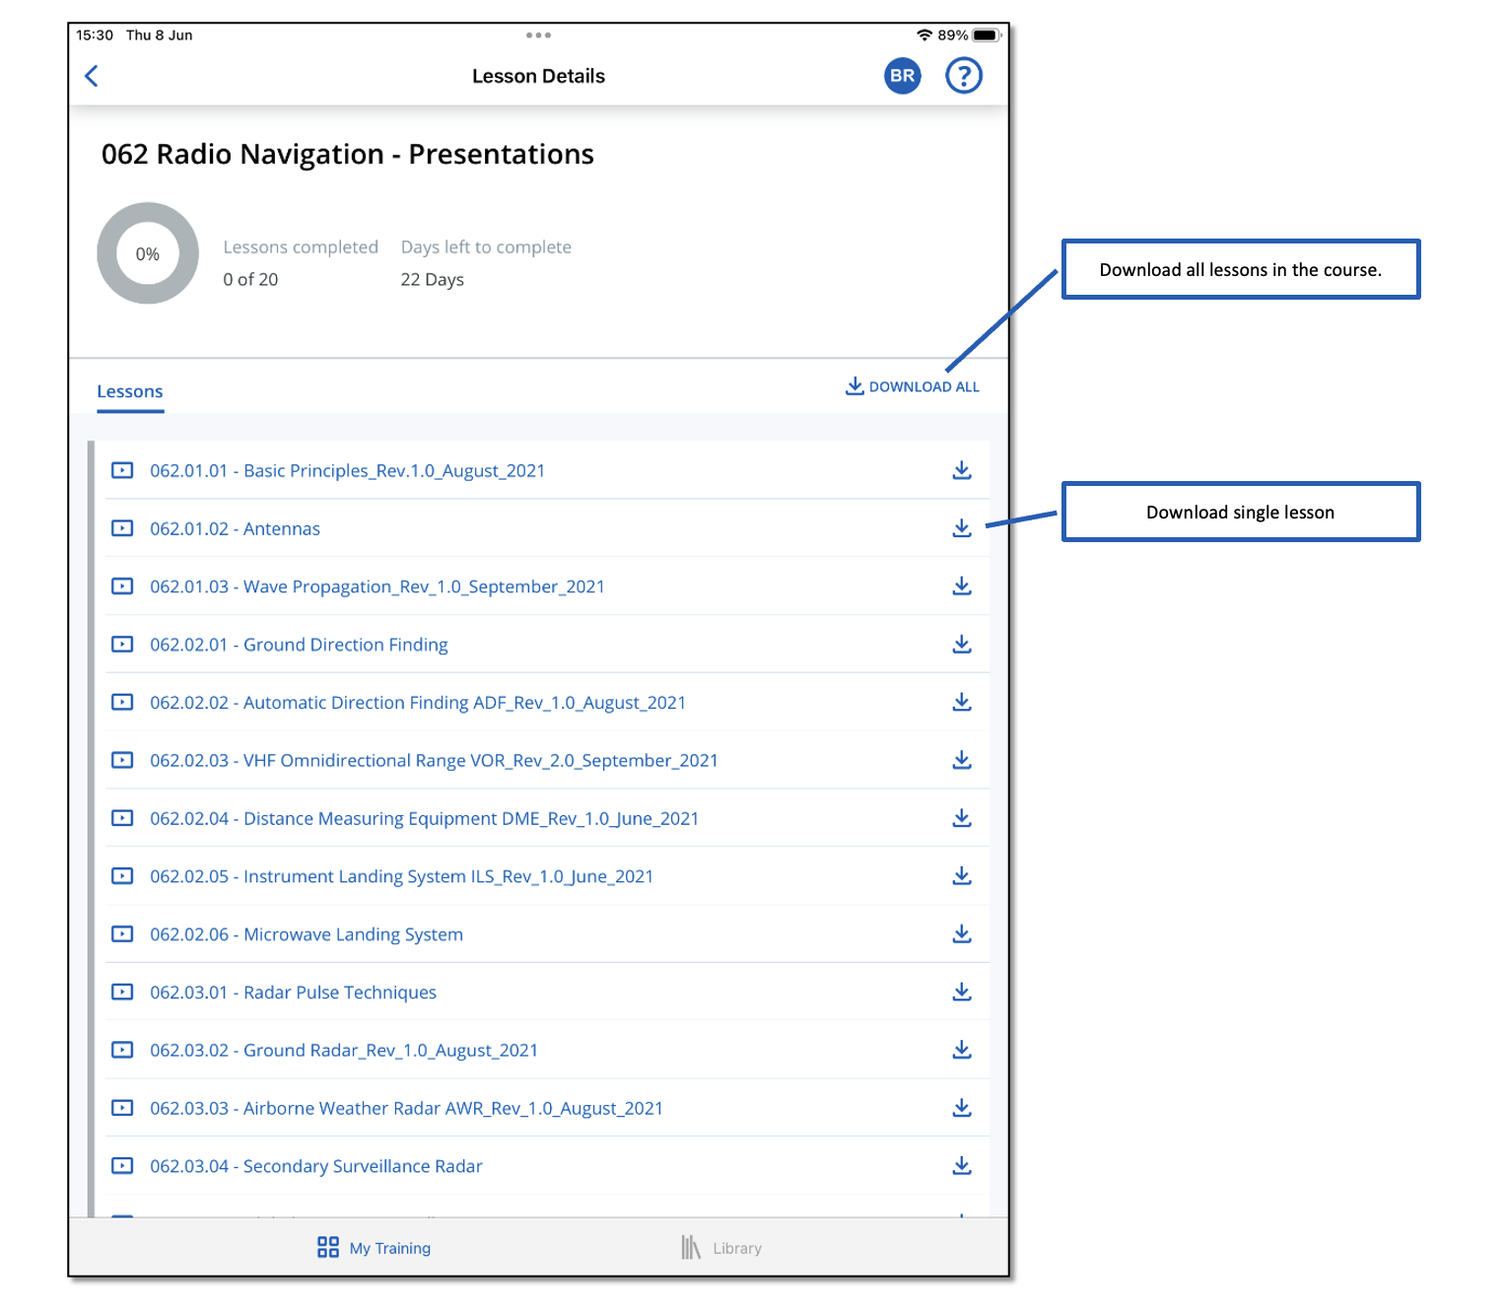Click the video icon beside Radar Pulse Techniques
This screenshot has height=1311, width=1504.
122,992
